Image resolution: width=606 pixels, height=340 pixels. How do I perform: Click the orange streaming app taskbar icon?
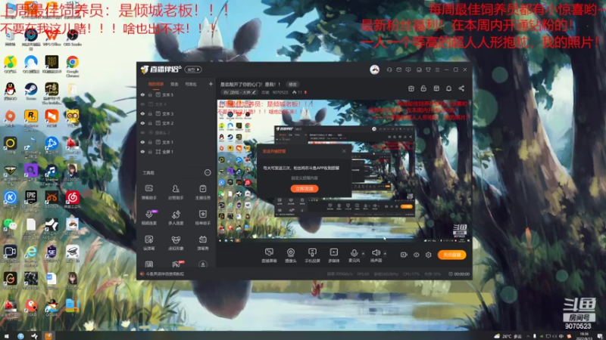tap(48, 336)
